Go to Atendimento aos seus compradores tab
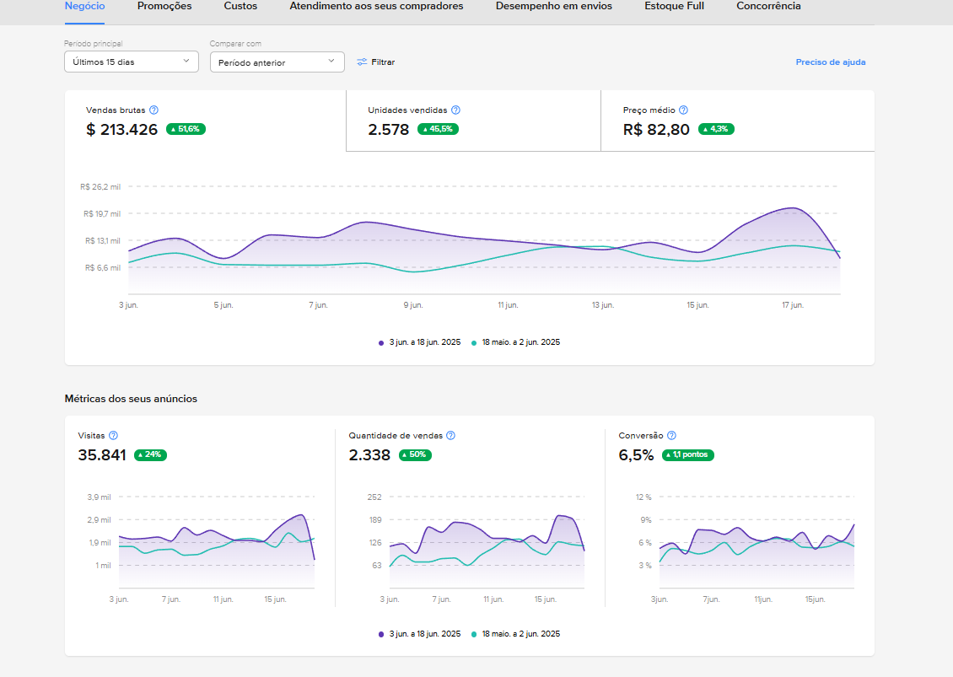The image size is (953, 677). (x=376, y=6)
